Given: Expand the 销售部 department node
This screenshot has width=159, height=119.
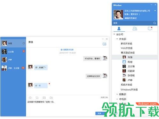Looking at the screenshot, I should tap(117, 94).
